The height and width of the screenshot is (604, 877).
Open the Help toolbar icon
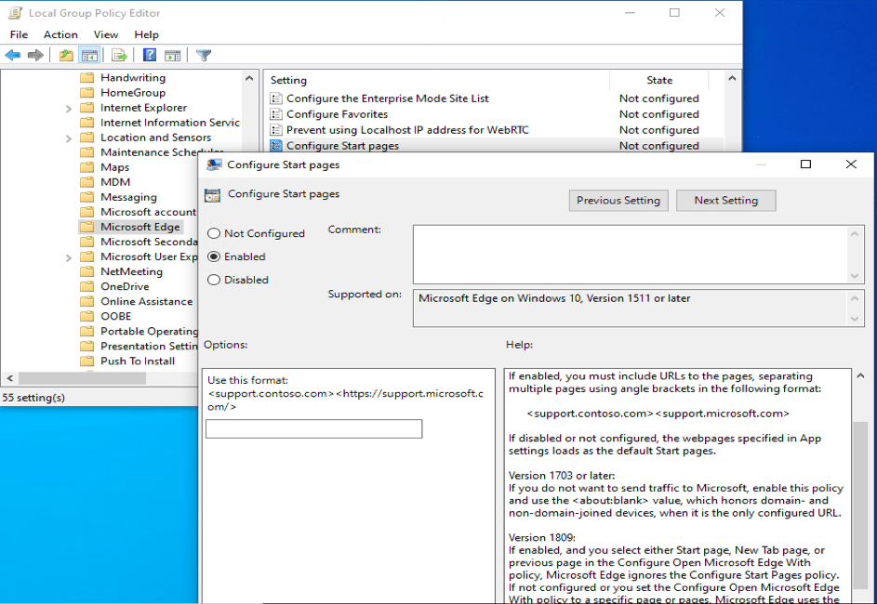150,55
